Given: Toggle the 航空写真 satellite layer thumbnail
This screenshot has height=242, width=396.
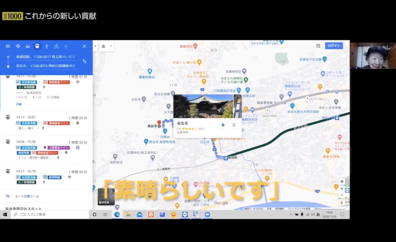Looking at the screenshot, I should point(106,197).
